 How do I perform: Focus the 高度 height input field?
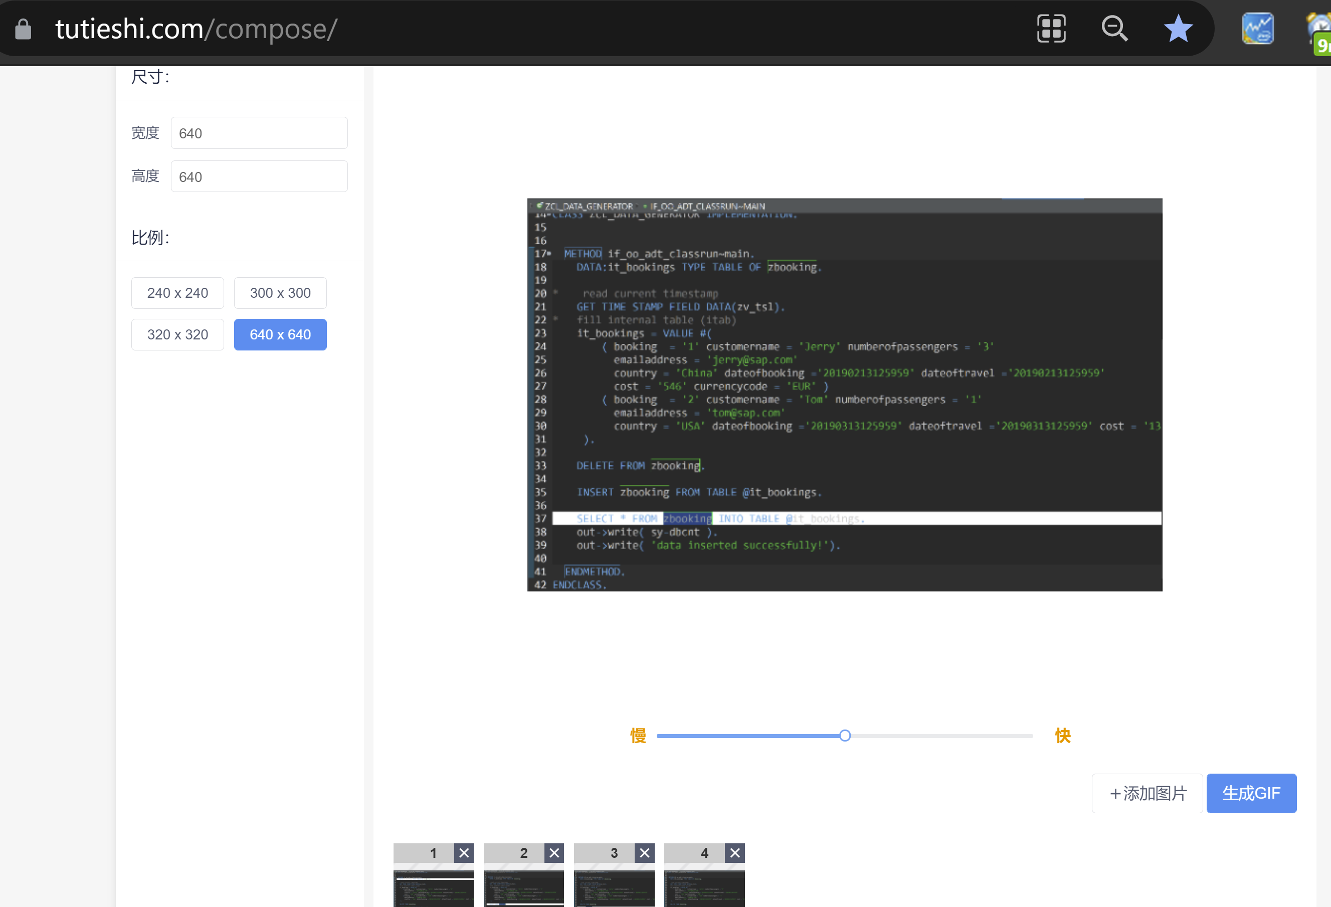259,176
